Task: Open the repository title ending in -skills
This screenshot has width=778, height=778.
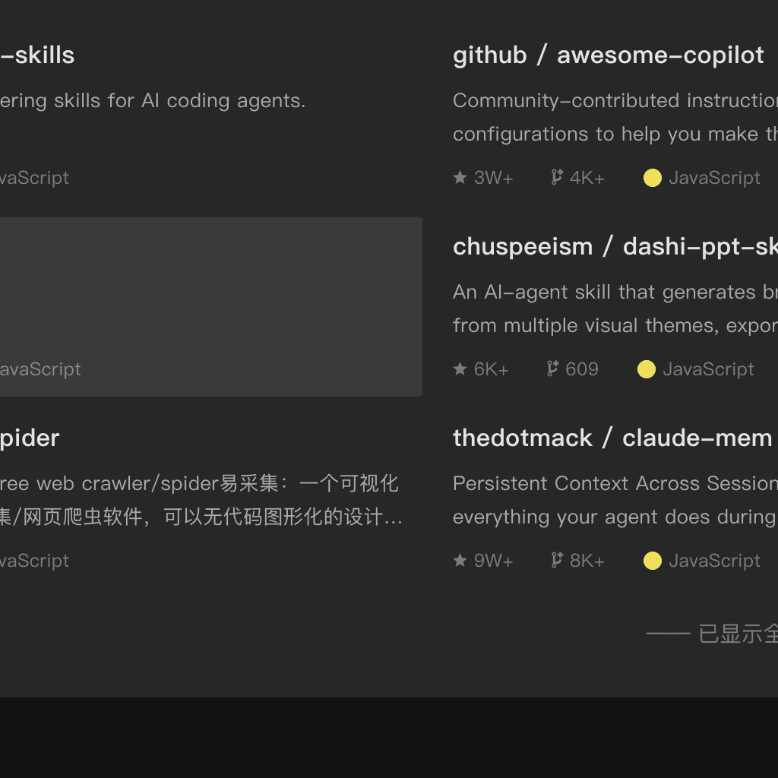Action: point(37,55)
